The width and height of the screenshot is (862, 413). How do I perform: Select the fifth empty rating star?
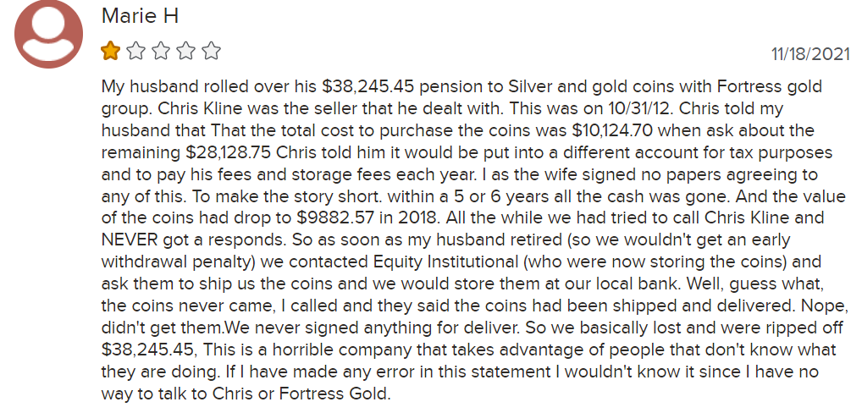211,52
